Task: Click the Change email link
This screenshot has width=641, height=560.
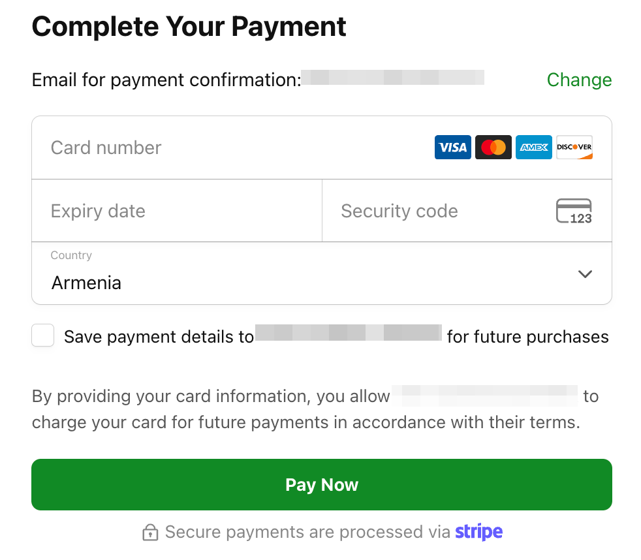Action: tap(579, 80)
